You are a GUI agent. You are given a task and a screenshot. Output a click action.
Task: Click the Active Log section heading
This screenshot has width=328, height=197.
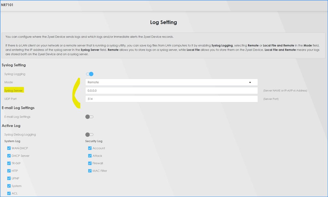pyautogui.click(x=11, y=126)
